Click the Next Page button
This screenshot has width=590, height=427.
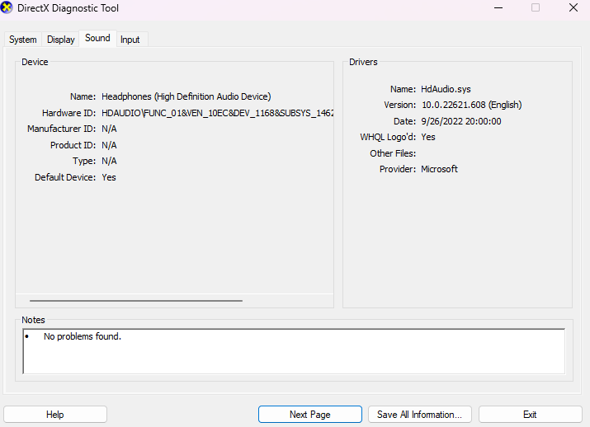click(x=310, y=414)
